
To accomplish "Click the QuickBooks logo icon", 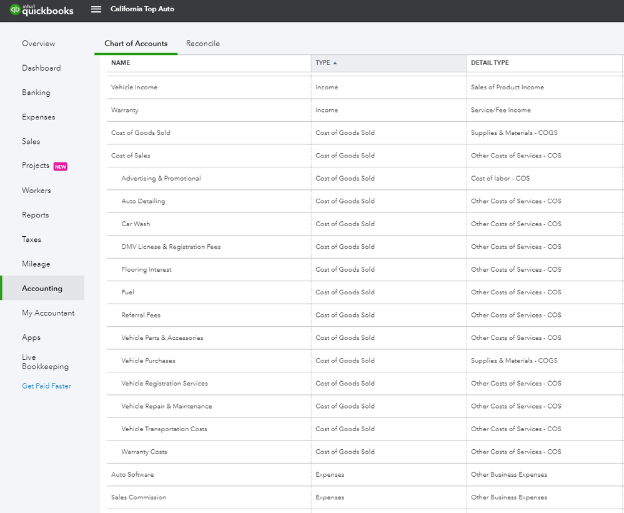I will [15, 10].
